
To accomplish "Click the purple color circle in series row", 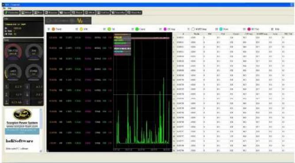I will [165, 29].
